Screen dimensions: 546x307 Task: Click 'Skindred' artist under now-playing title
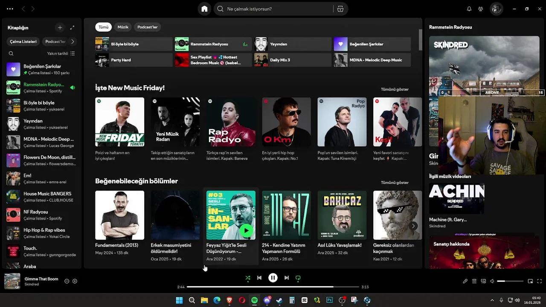[32, 284]
